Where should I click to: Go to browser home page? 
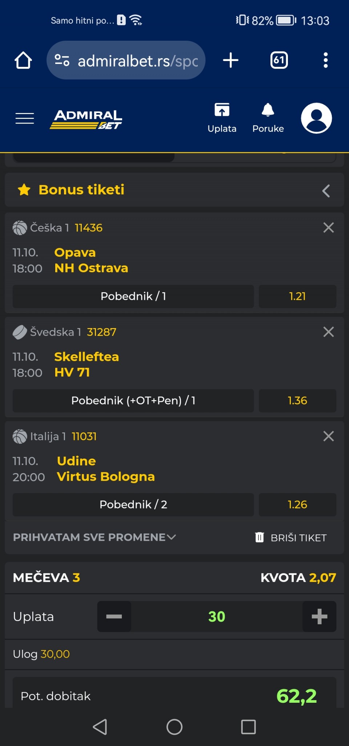tap(23, 60)
